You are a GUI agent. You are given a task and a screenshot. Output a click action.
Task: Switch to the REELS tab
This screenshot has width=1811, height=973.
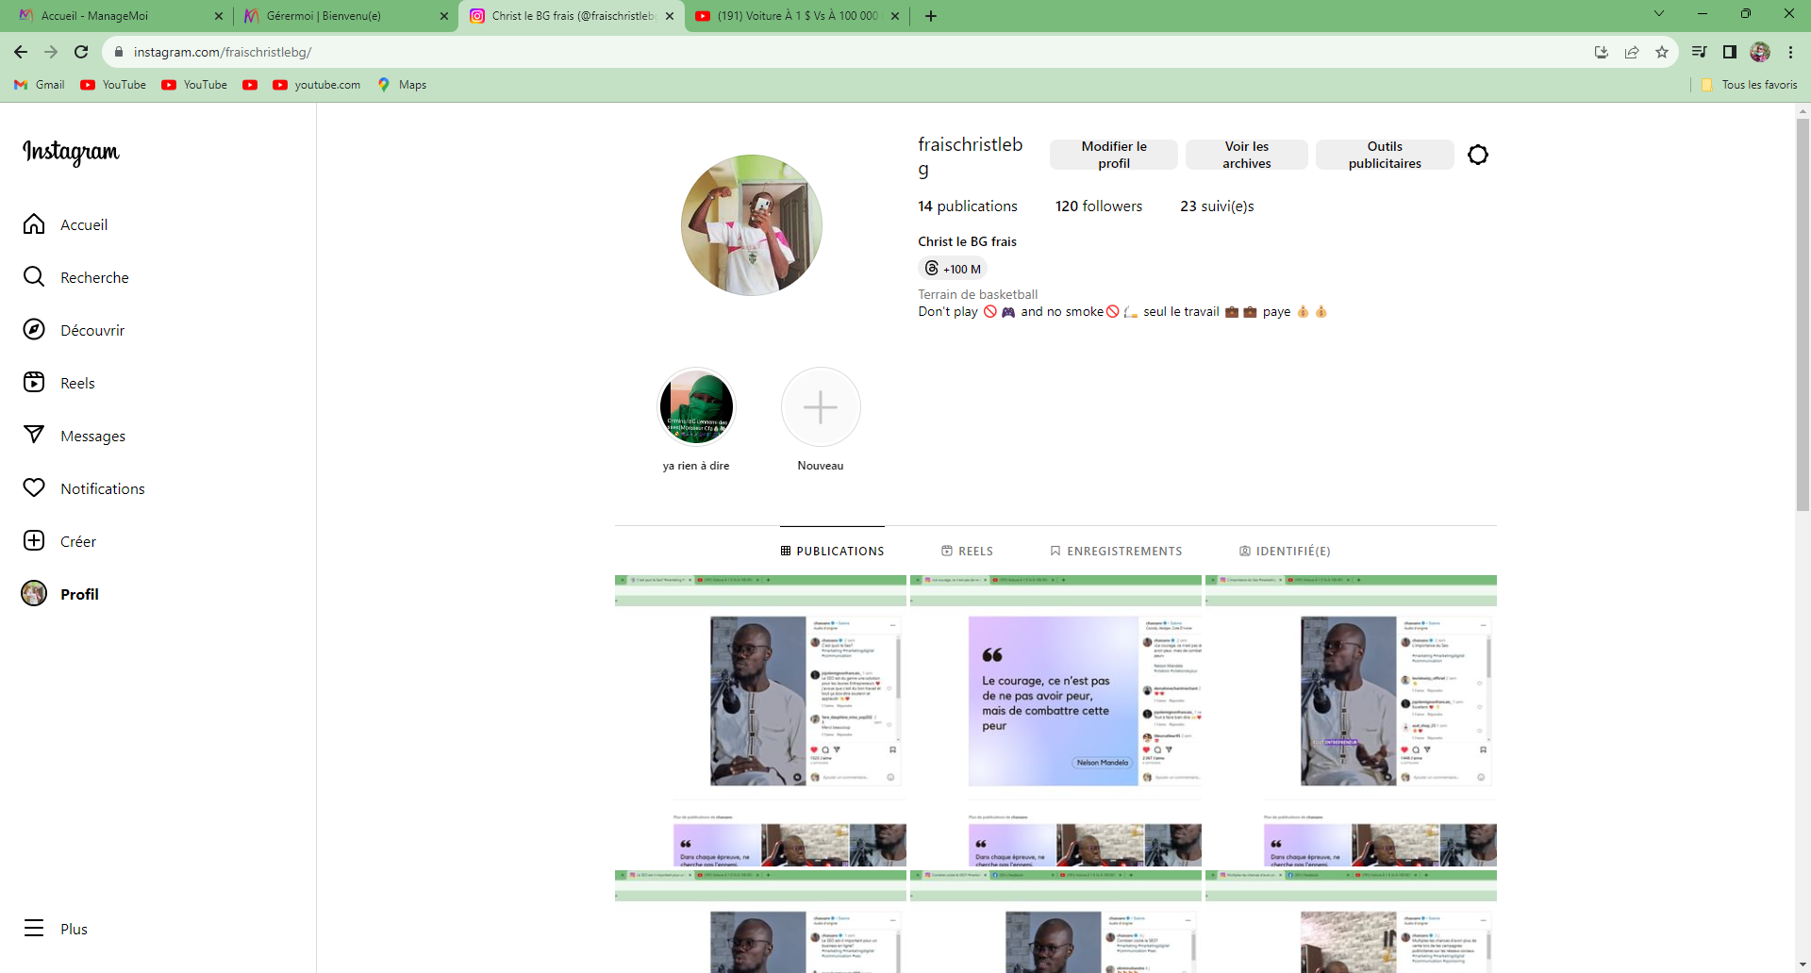coord(967,552)
